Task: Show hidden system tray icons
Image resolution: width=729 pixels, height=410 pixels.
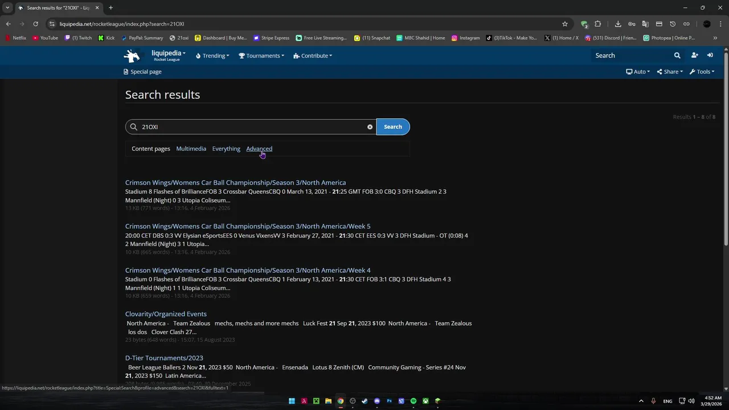Action: pos(641,401)
